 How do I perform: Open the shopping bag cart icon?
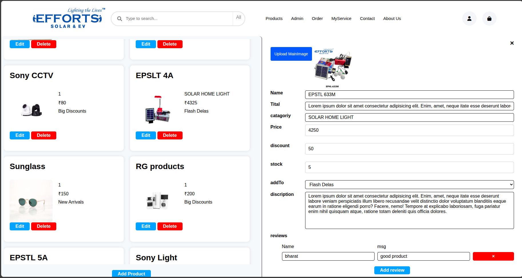[489, 19]
